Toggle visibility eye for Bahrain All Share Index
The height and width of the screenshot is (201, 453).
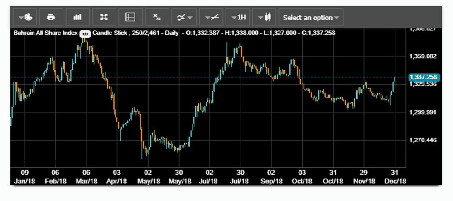point(85,34)
